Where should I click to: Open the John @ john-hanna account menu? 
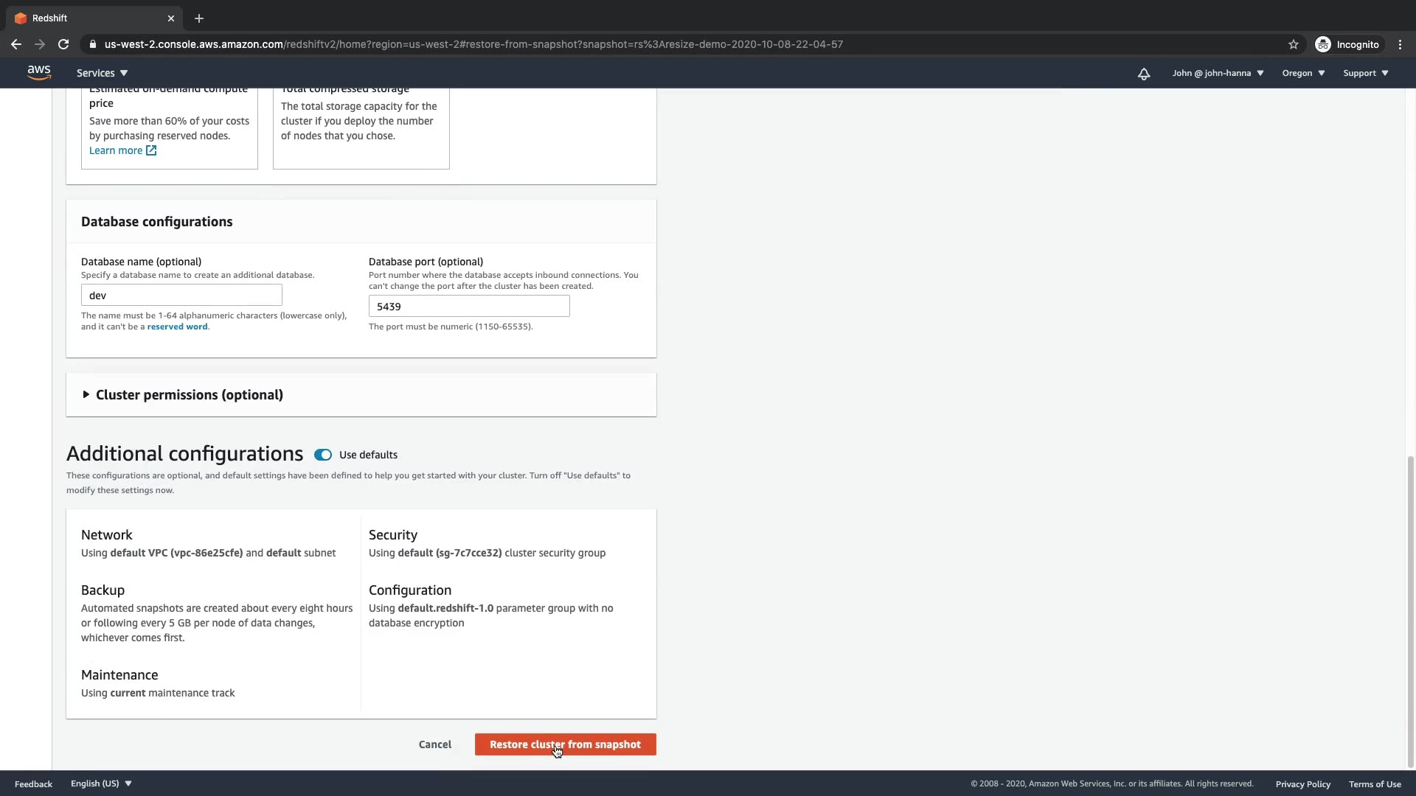[x=1218, y=73]
